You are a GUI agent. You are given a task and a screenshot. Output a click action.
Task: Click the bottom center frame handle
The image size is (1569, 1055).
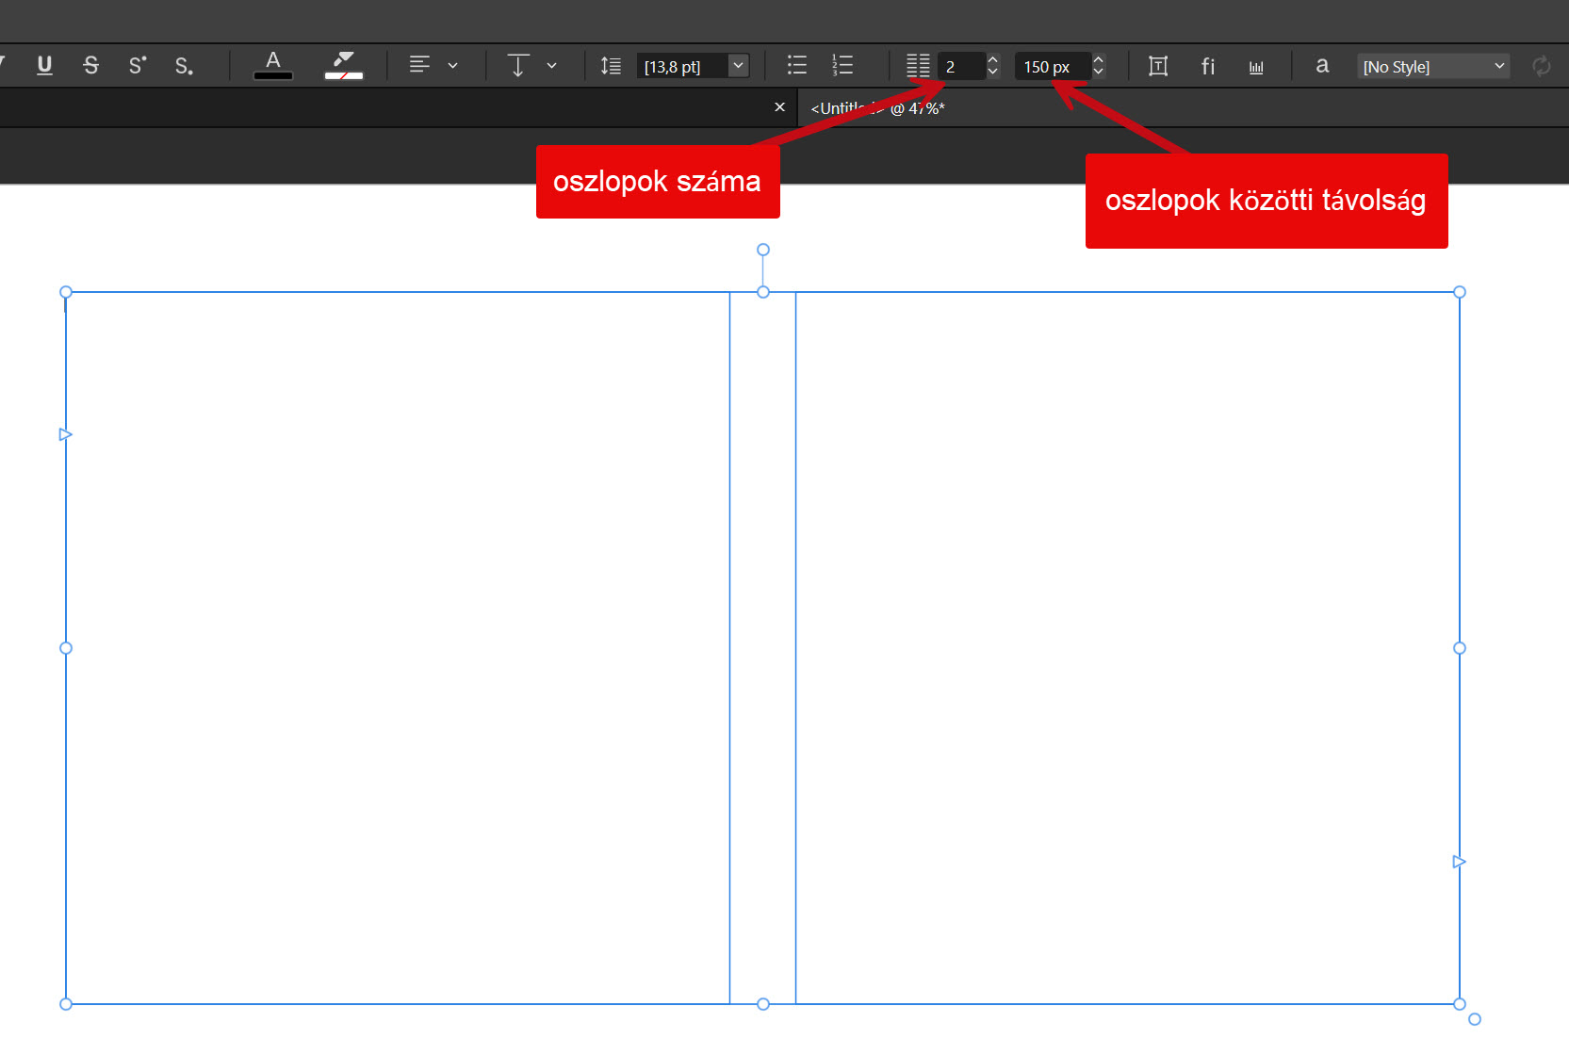point(763,1004)
